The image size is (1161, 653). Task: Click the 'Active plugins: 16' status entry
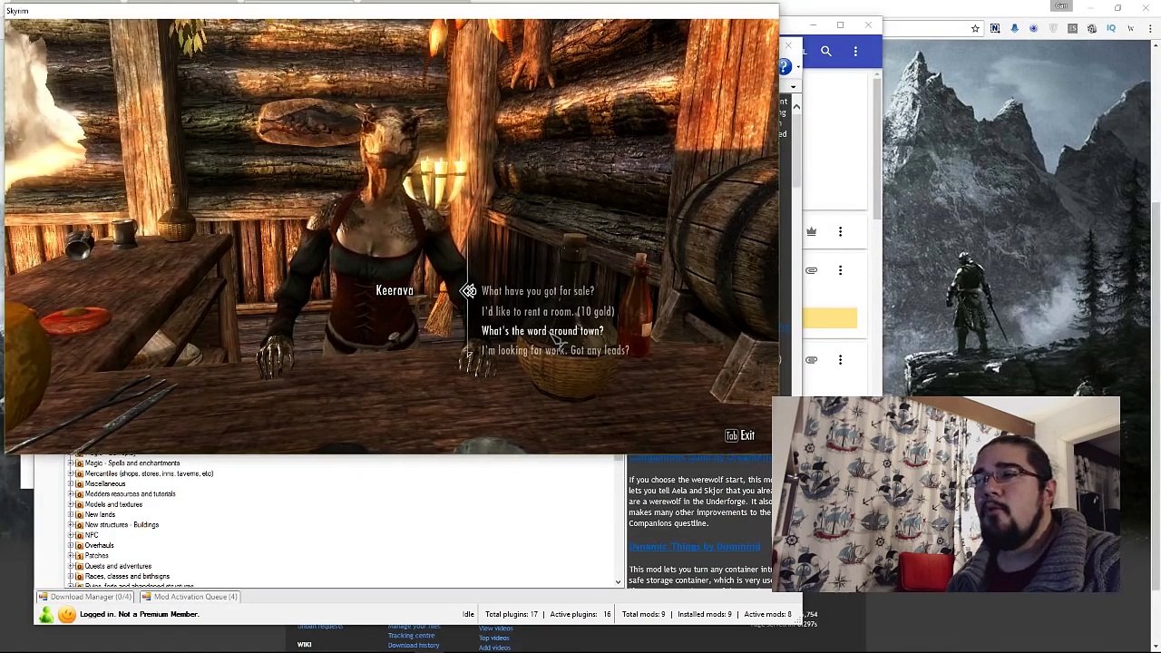click(580, 614)
